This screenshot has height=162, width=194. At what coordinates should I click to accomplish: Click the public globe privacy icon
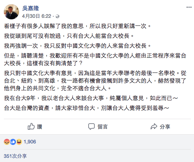(57, 16)
